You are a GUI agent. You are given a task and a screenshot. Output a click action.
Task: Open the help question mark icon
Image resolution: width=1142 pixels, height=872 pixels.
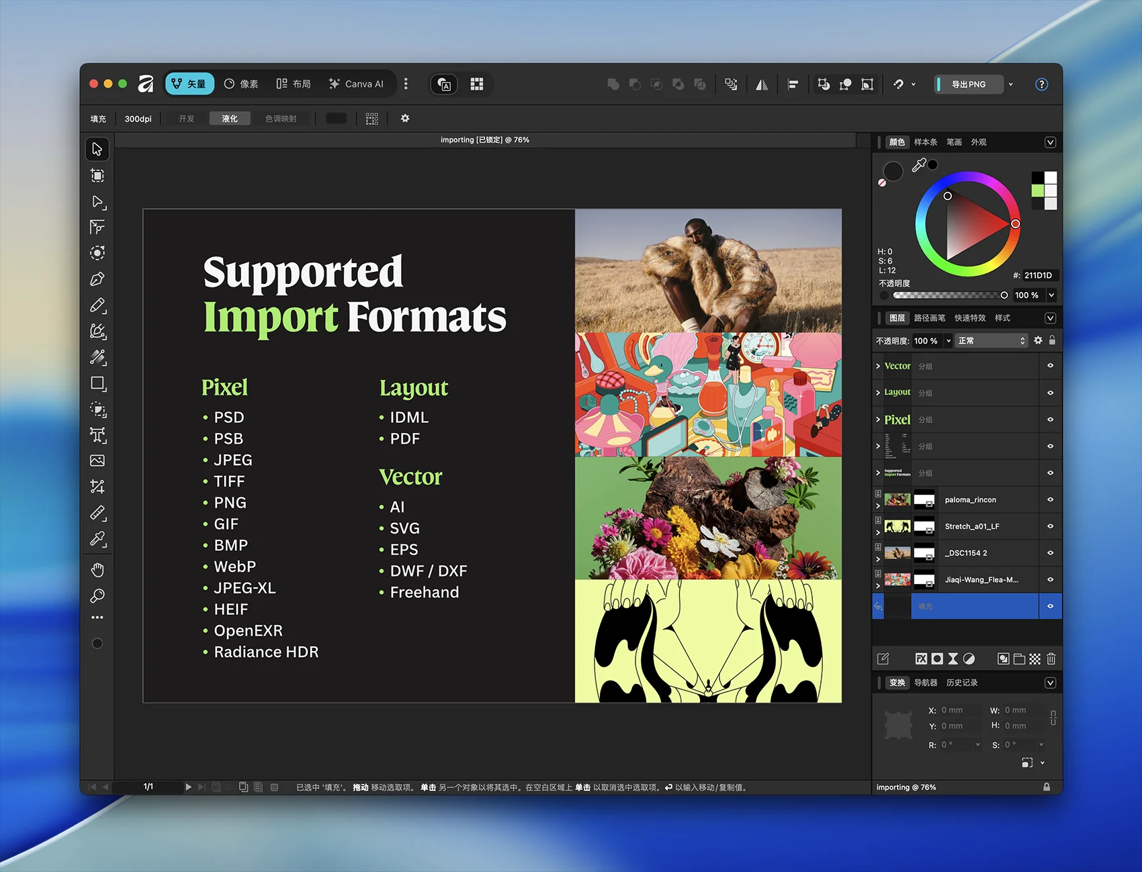pos(1041,84)
